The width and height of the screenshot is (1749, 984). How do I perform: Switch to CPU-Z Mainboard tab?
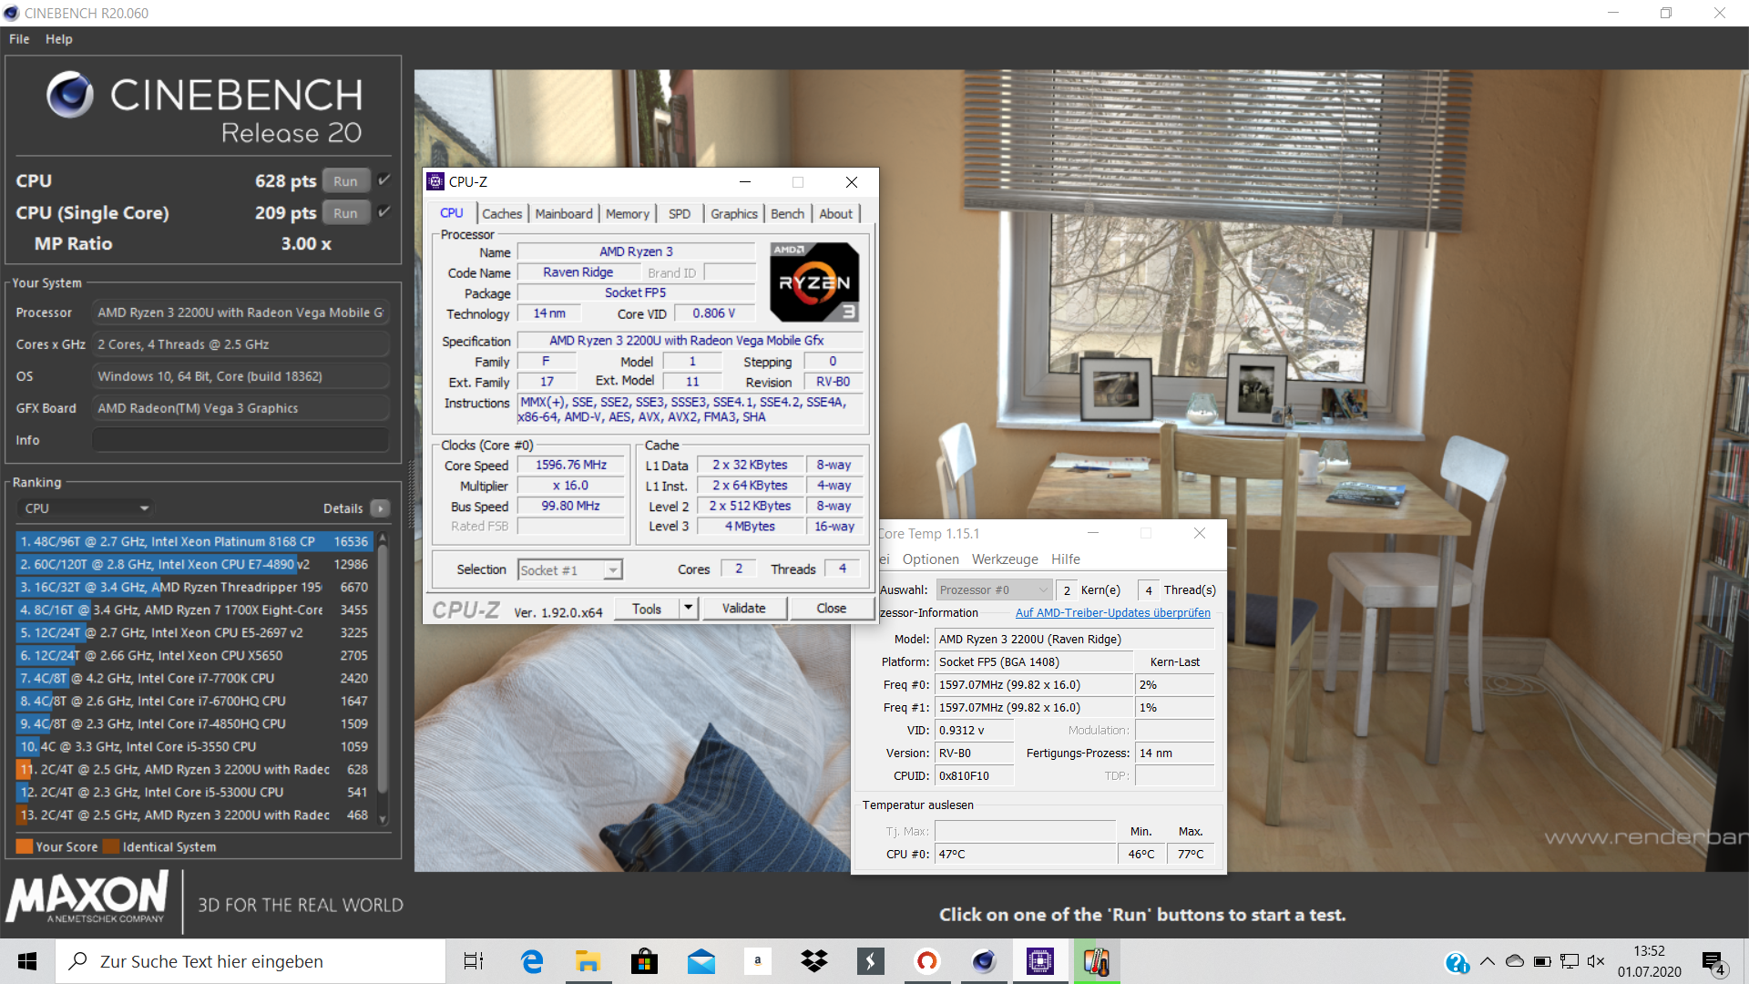click(x=564, y=213)
